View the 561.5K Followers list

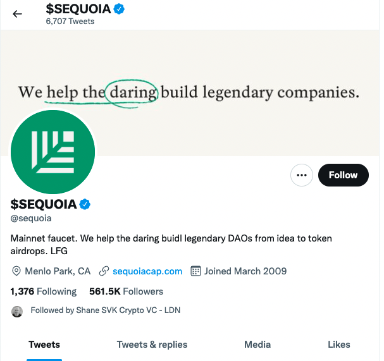[126, 291]
